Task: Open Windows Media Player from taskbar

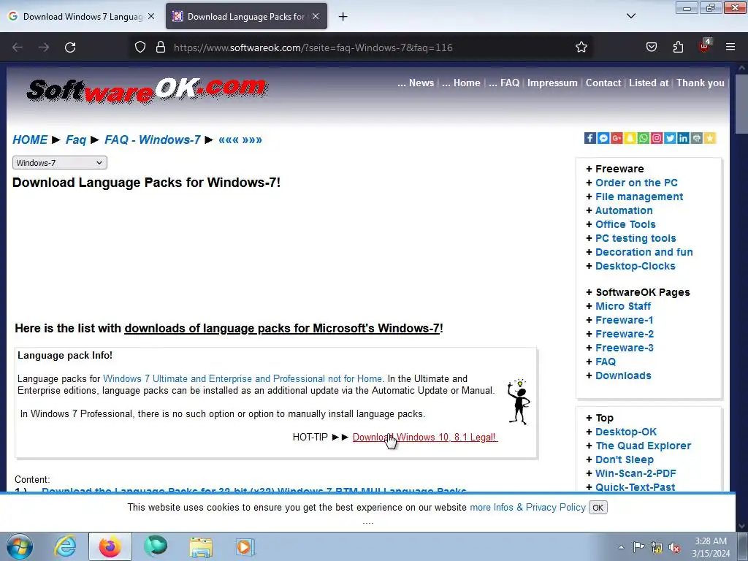Action: (245, 546)
